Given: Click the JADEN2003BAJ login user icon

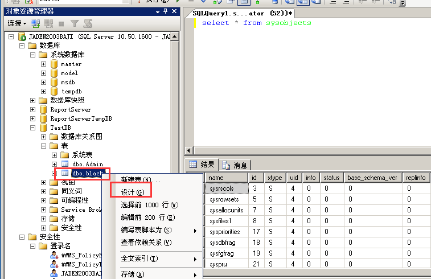Looking at the screenshot, I should (54, 273).
